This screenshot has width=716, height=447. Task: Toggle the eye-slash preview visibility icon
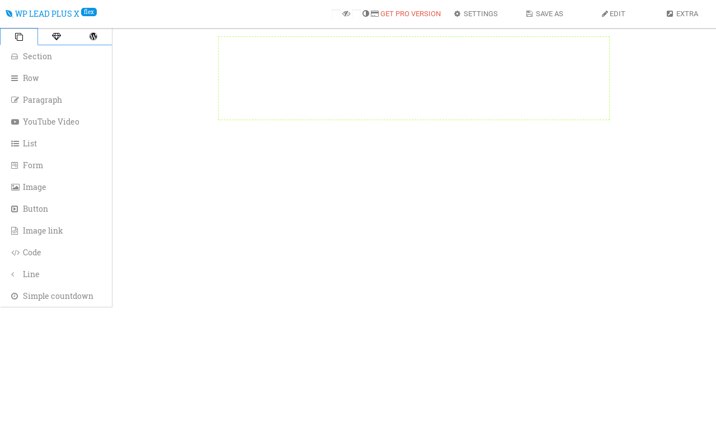(x=346, y=13)
